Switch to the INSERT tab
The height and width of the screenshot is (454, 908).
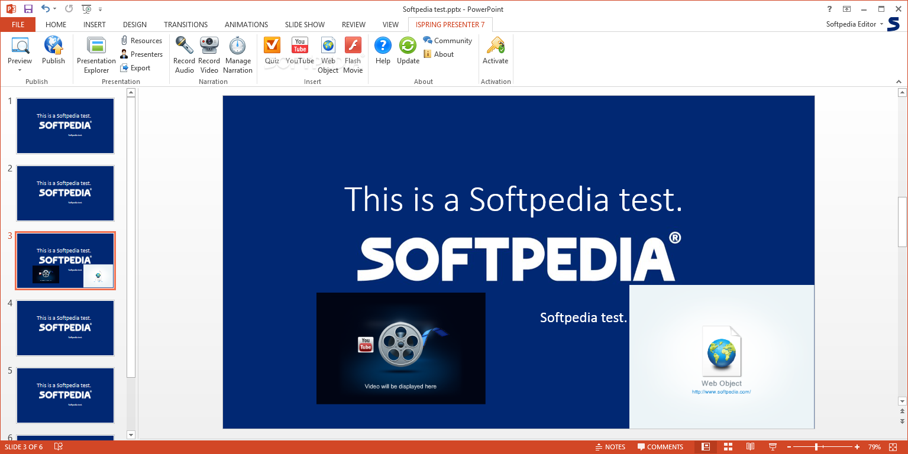[95, 25]
